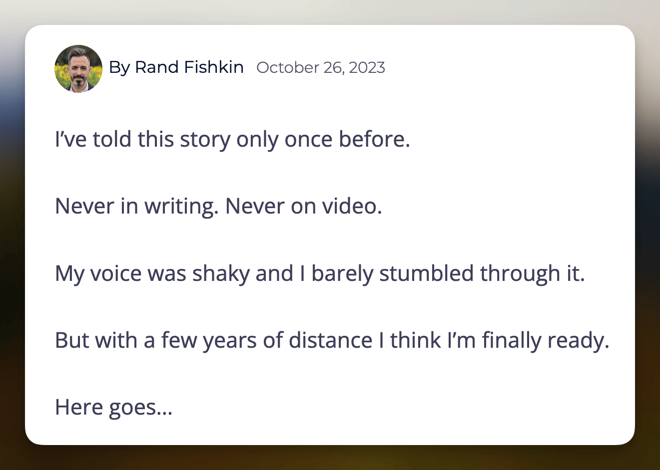The height and width of the screenshot is (470, 660).
Task: Click the words "finally ready."
Action: pos(546,341)
